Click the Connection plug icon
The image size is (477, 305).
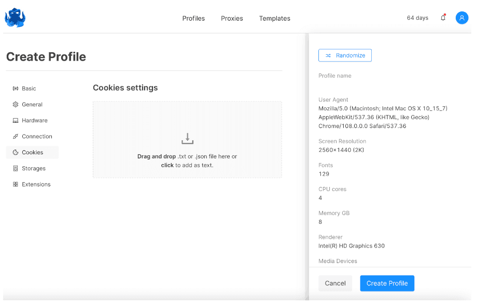(16, 137)
